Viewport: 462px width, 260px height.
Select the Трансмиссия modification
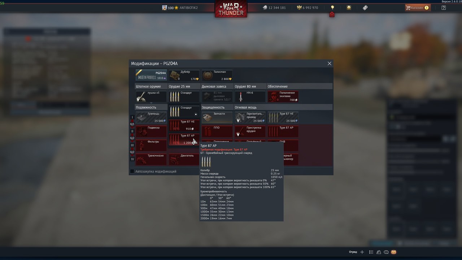(151, 159)
